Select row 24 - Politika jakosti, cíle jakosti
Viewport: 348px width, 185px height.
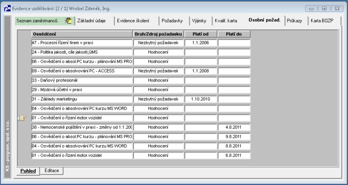(82, 52)
